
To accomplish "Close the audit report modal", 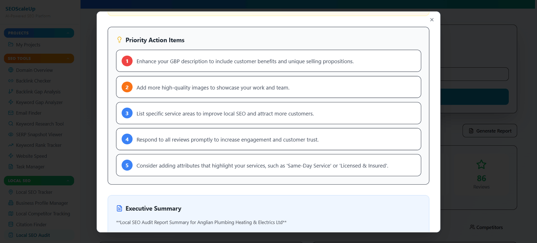I will (432, 20).
